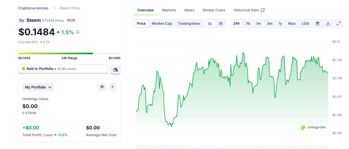Screen dimensions: 349x149
Task: Go to Similar Coins tab
Action: pos(214,10)
